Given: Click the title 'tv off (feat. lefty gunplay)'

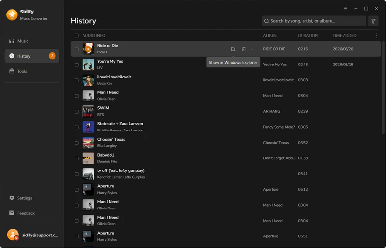Looking at the screenshot, I should coord(121,170).
